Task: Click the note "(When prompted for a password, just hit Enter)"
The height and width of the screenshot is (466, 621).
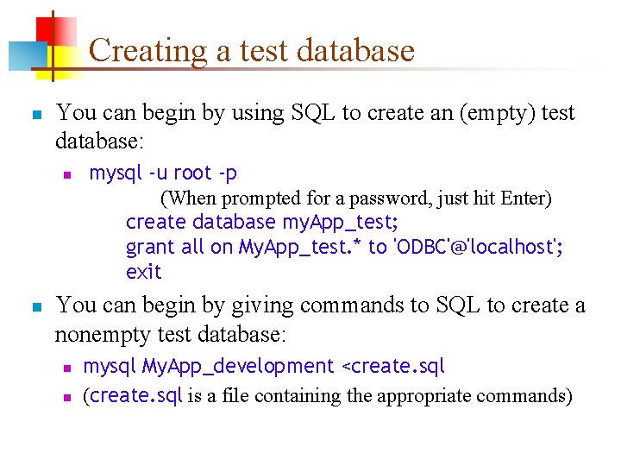Action: [x=356, y=198]
